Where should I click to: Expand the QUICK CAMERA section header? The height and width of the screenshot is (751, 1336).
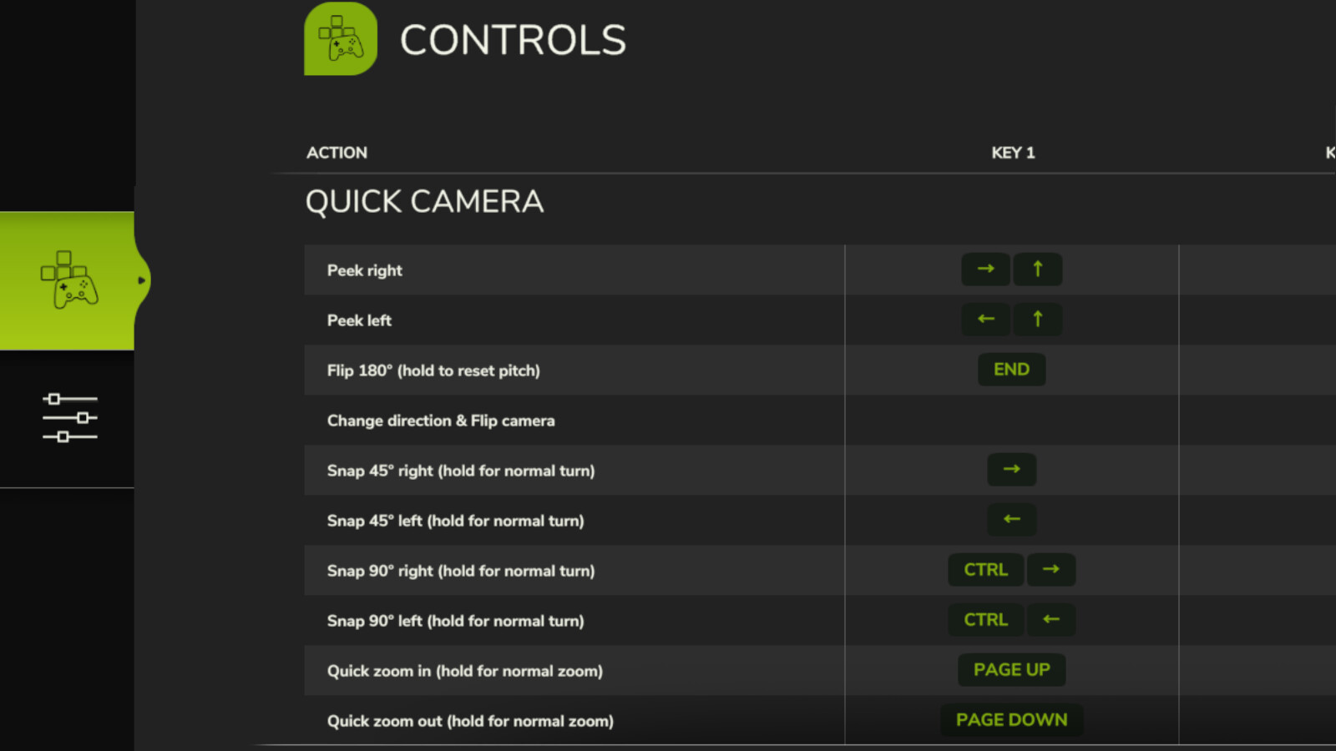click(424, 201)
